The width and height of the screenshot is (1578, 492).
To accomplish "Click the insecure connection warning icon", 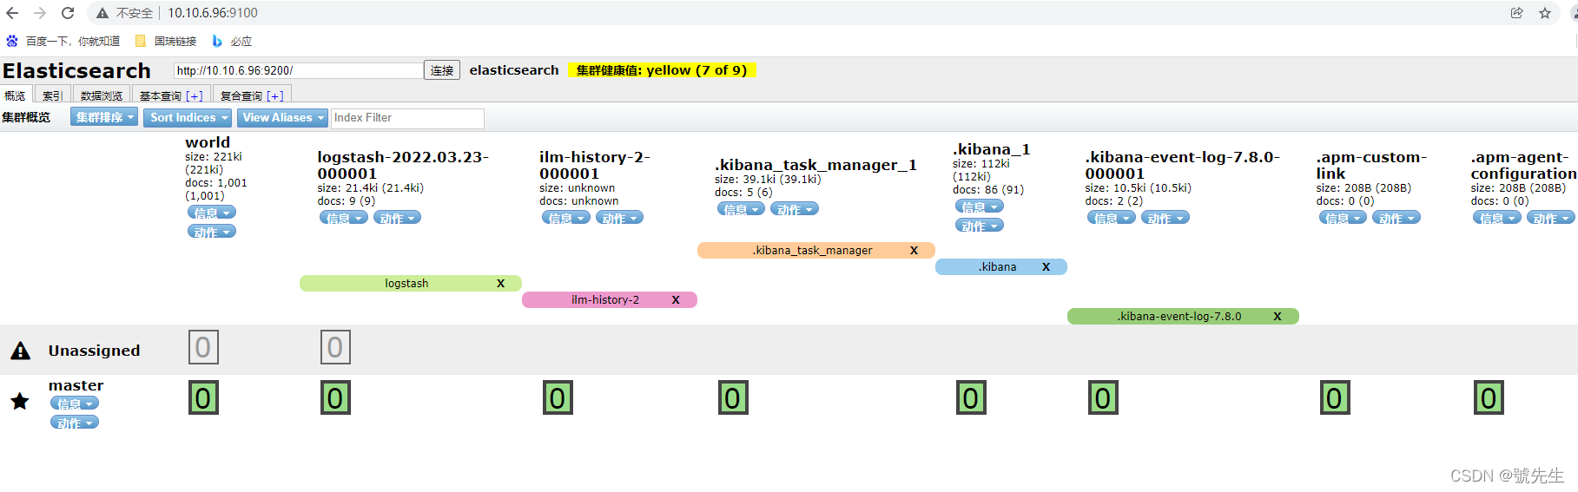I will 102,13.
